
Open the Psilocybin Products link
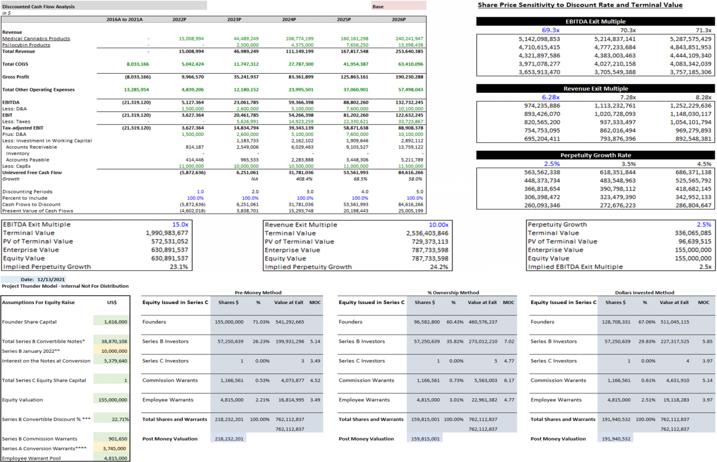coord(26,45)
